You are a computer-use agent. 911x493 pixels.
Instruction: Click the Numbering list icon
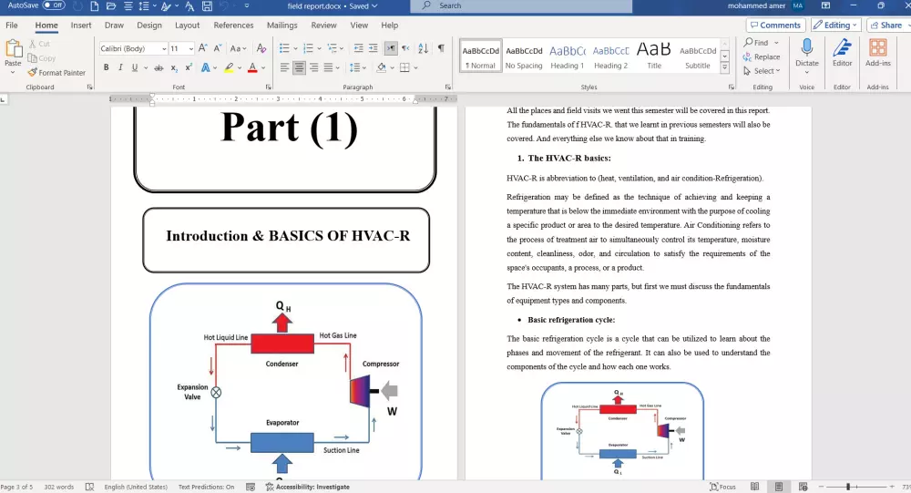pyautogui.click(x=308, y=48)
